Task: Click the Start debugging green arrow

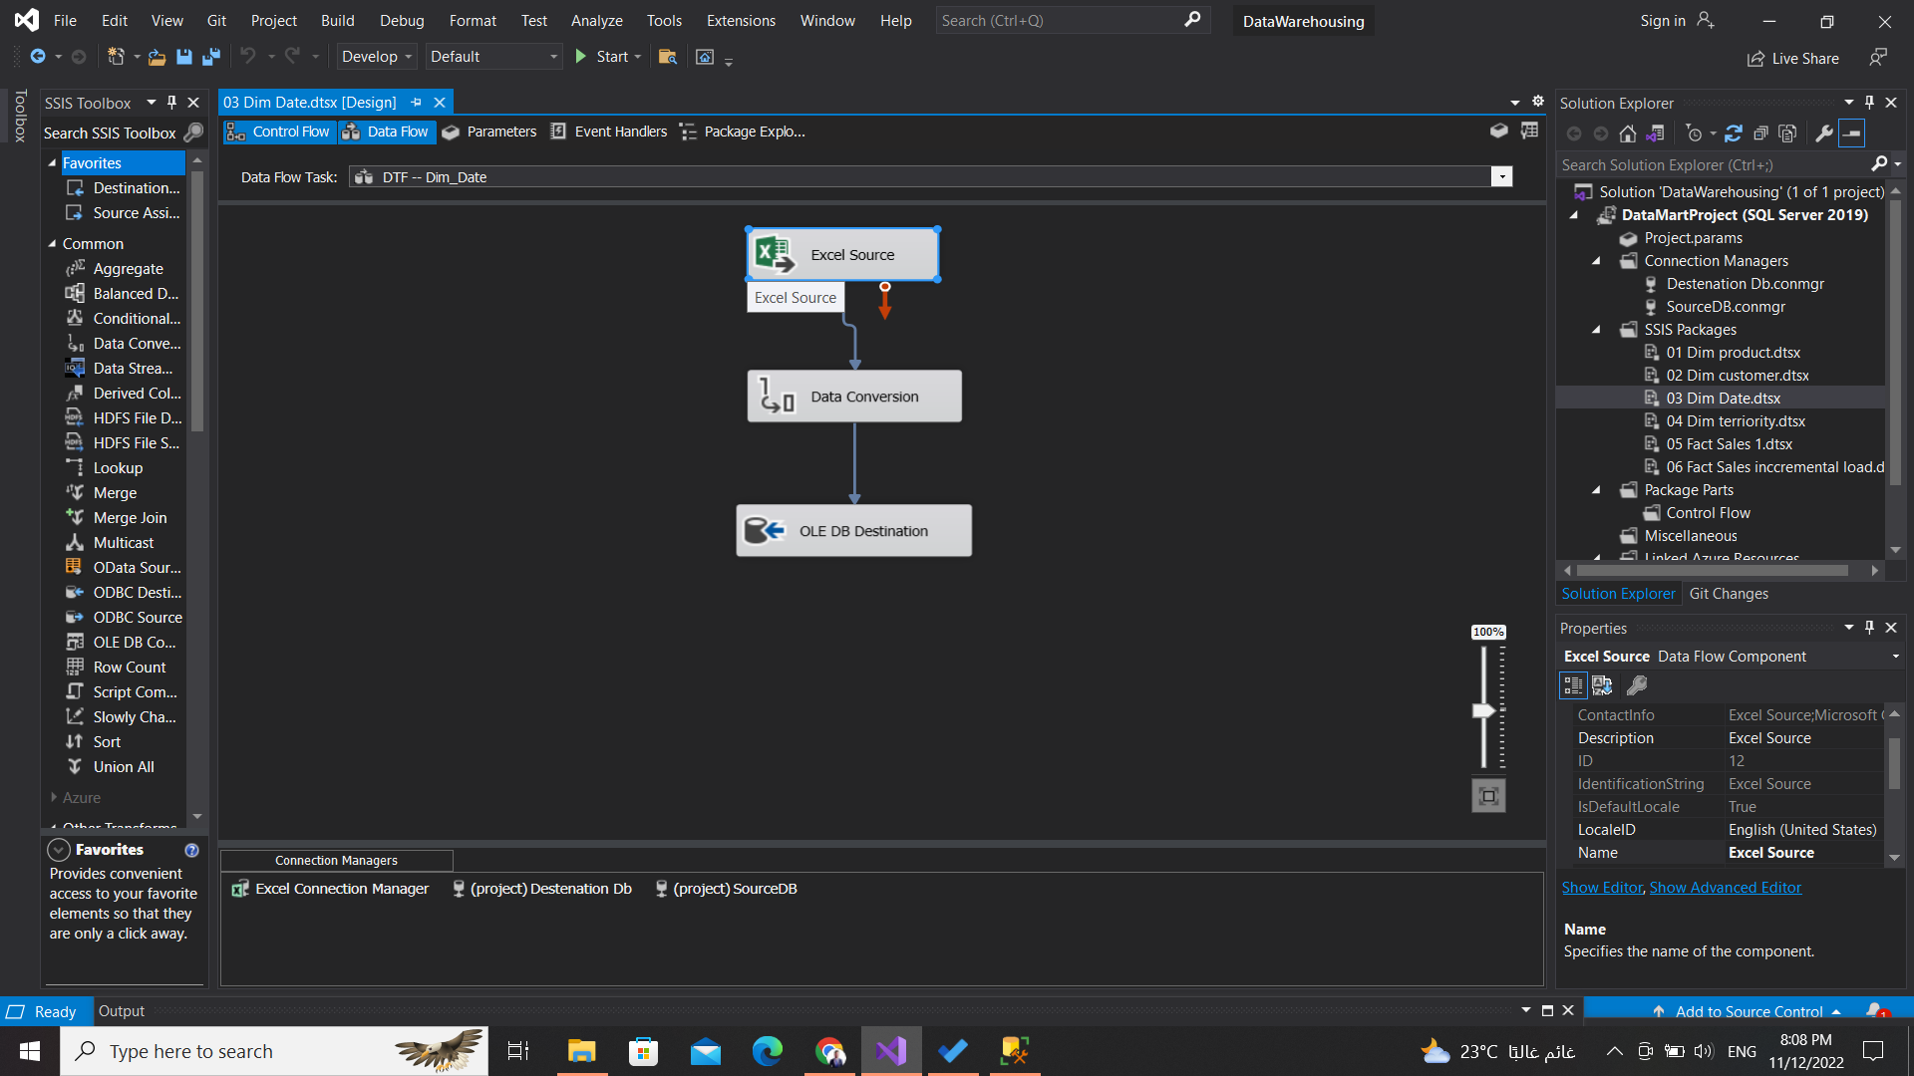Action: [x=582, y=57]
